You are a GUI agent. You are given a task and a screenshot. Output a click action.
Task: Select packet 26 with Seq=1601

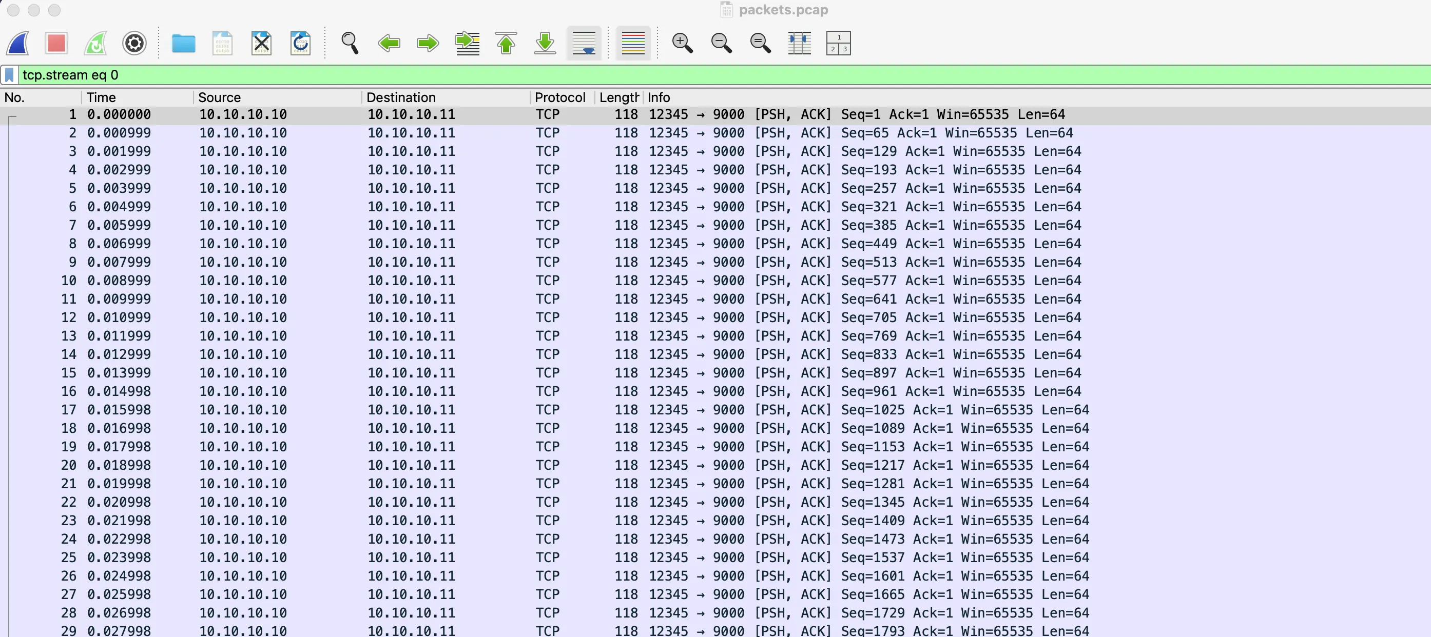coord(715,576)
